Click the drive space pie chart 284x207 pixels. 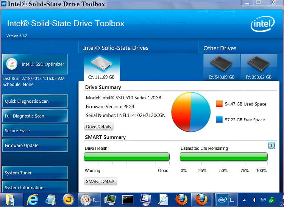(x=191, y=112)
